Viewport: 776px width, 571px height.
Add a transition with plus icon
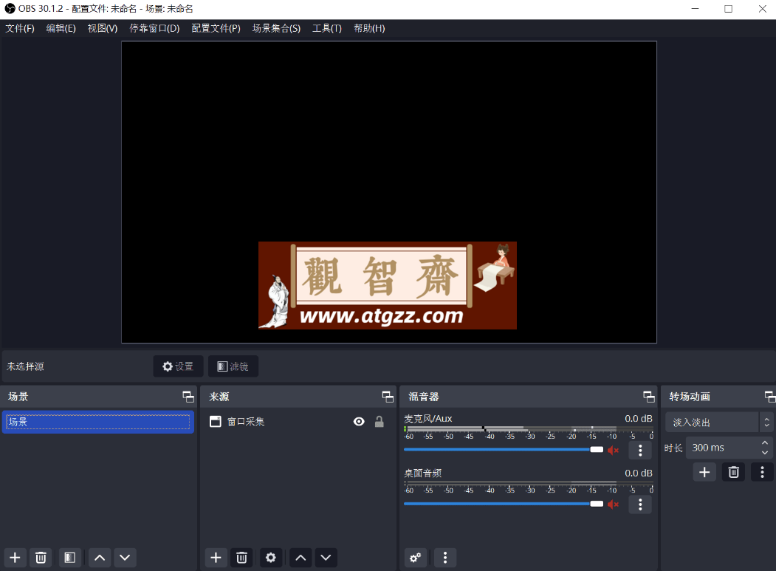pyautogui.click(x=704, y=472)
